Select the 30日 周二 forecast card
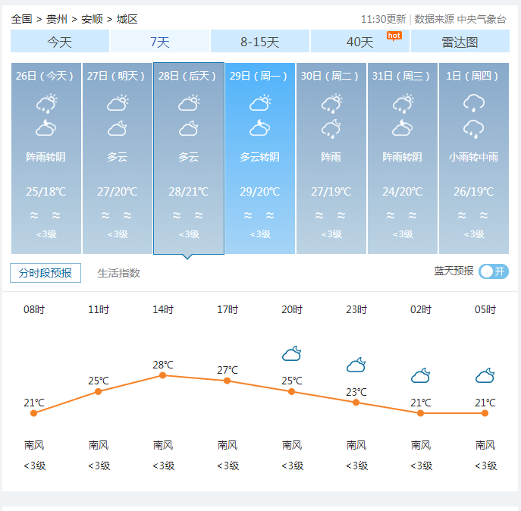Screen dimensions: 521x511 coord(331,158)
